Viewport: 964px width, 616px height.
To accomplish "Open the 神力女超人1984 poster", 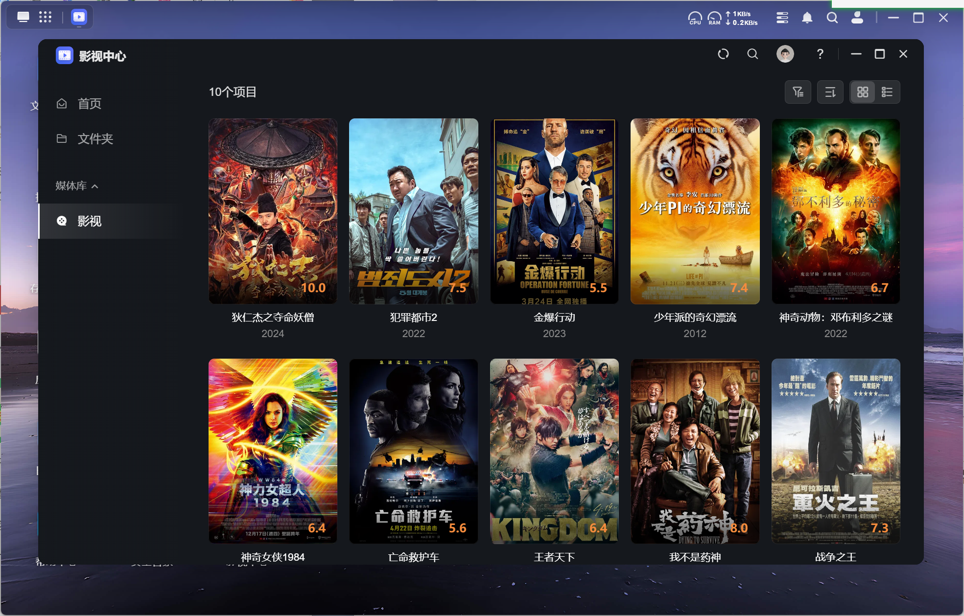I will pos(273,451).
